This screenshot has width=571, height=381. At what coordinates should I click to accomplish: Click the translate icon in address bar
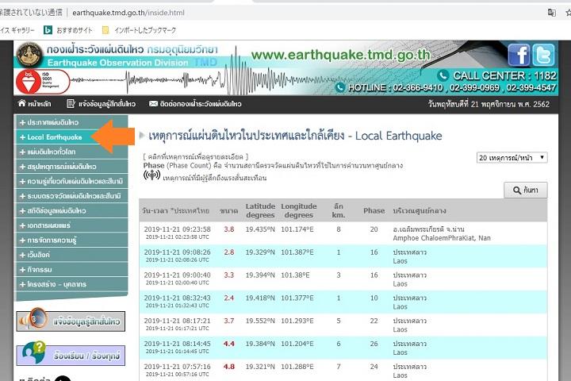pos(551,13)
